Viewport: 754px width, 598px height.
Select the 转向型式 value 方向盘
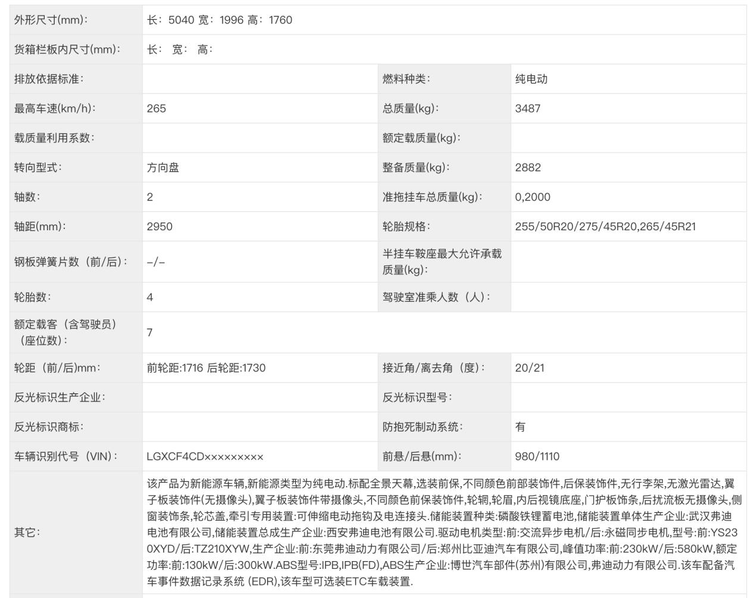[163, 168]
